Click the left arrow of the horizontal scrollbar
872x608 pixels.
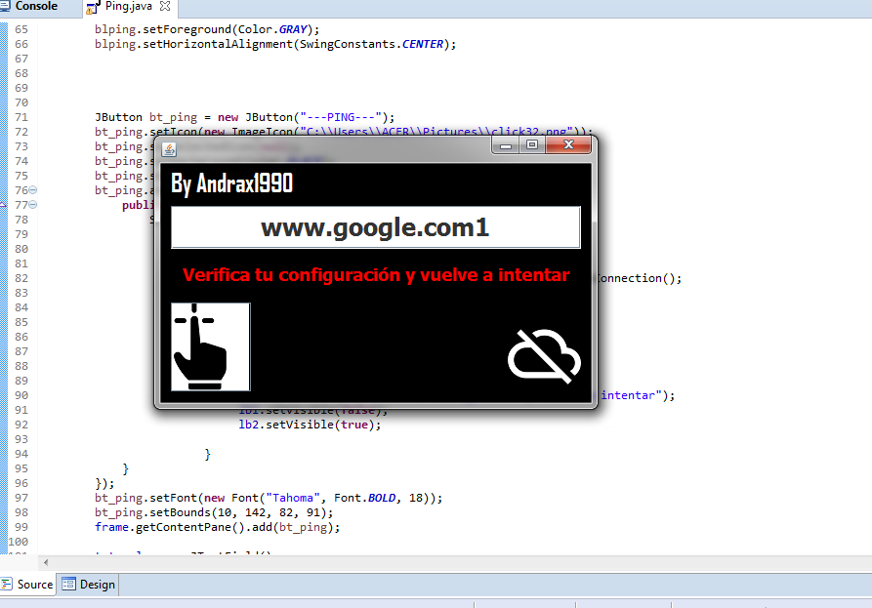pos(46,562)
